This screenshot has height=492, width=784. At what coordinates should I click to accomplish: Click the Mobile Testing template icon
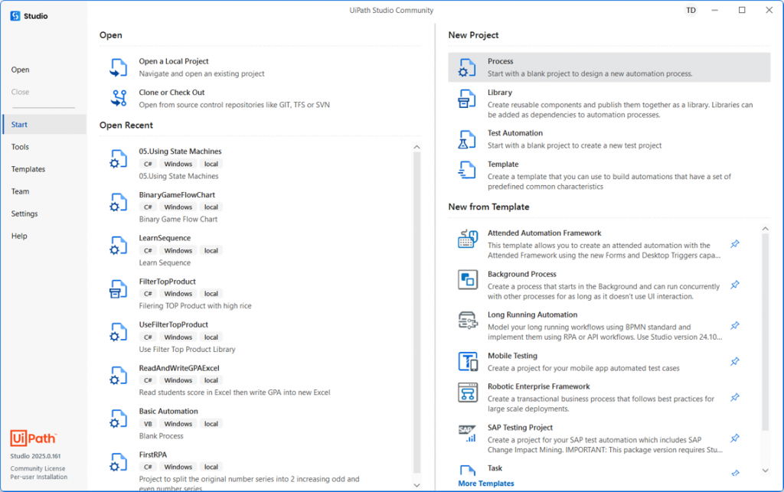click(468, 361)
